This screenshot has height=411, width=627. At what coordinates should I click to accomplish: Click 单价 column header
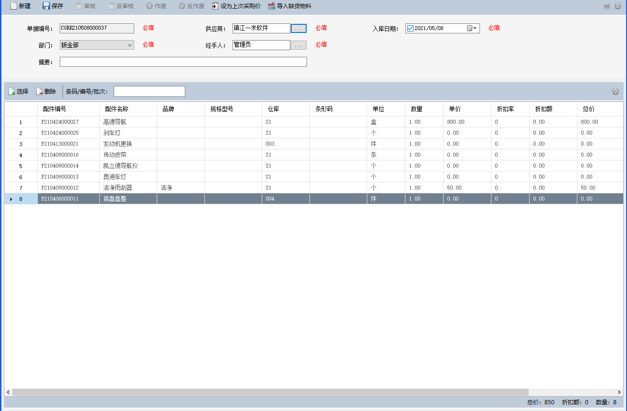(455, 109)
